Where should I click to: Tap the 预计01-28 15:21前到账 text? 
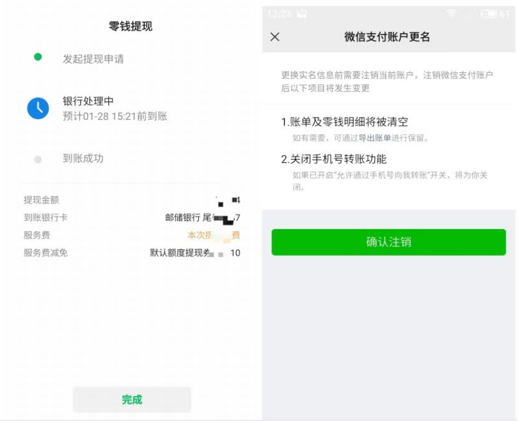point(115,116)
